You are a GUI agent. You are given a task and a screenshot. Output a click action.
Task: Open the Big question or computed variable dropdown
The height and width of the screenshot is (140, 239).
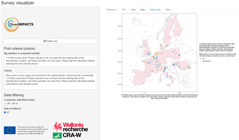(50, 61)
